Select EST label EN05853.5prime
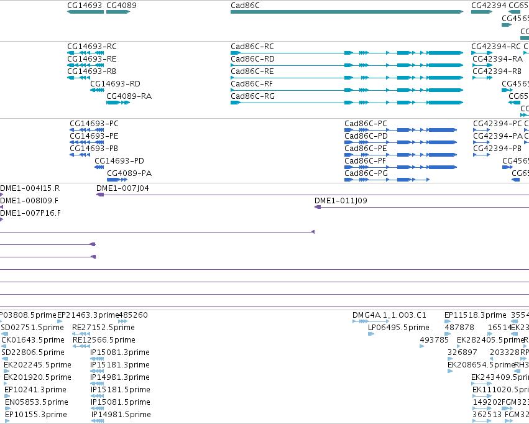The width and height of the screenshot is (529, 424). [37, 402]
